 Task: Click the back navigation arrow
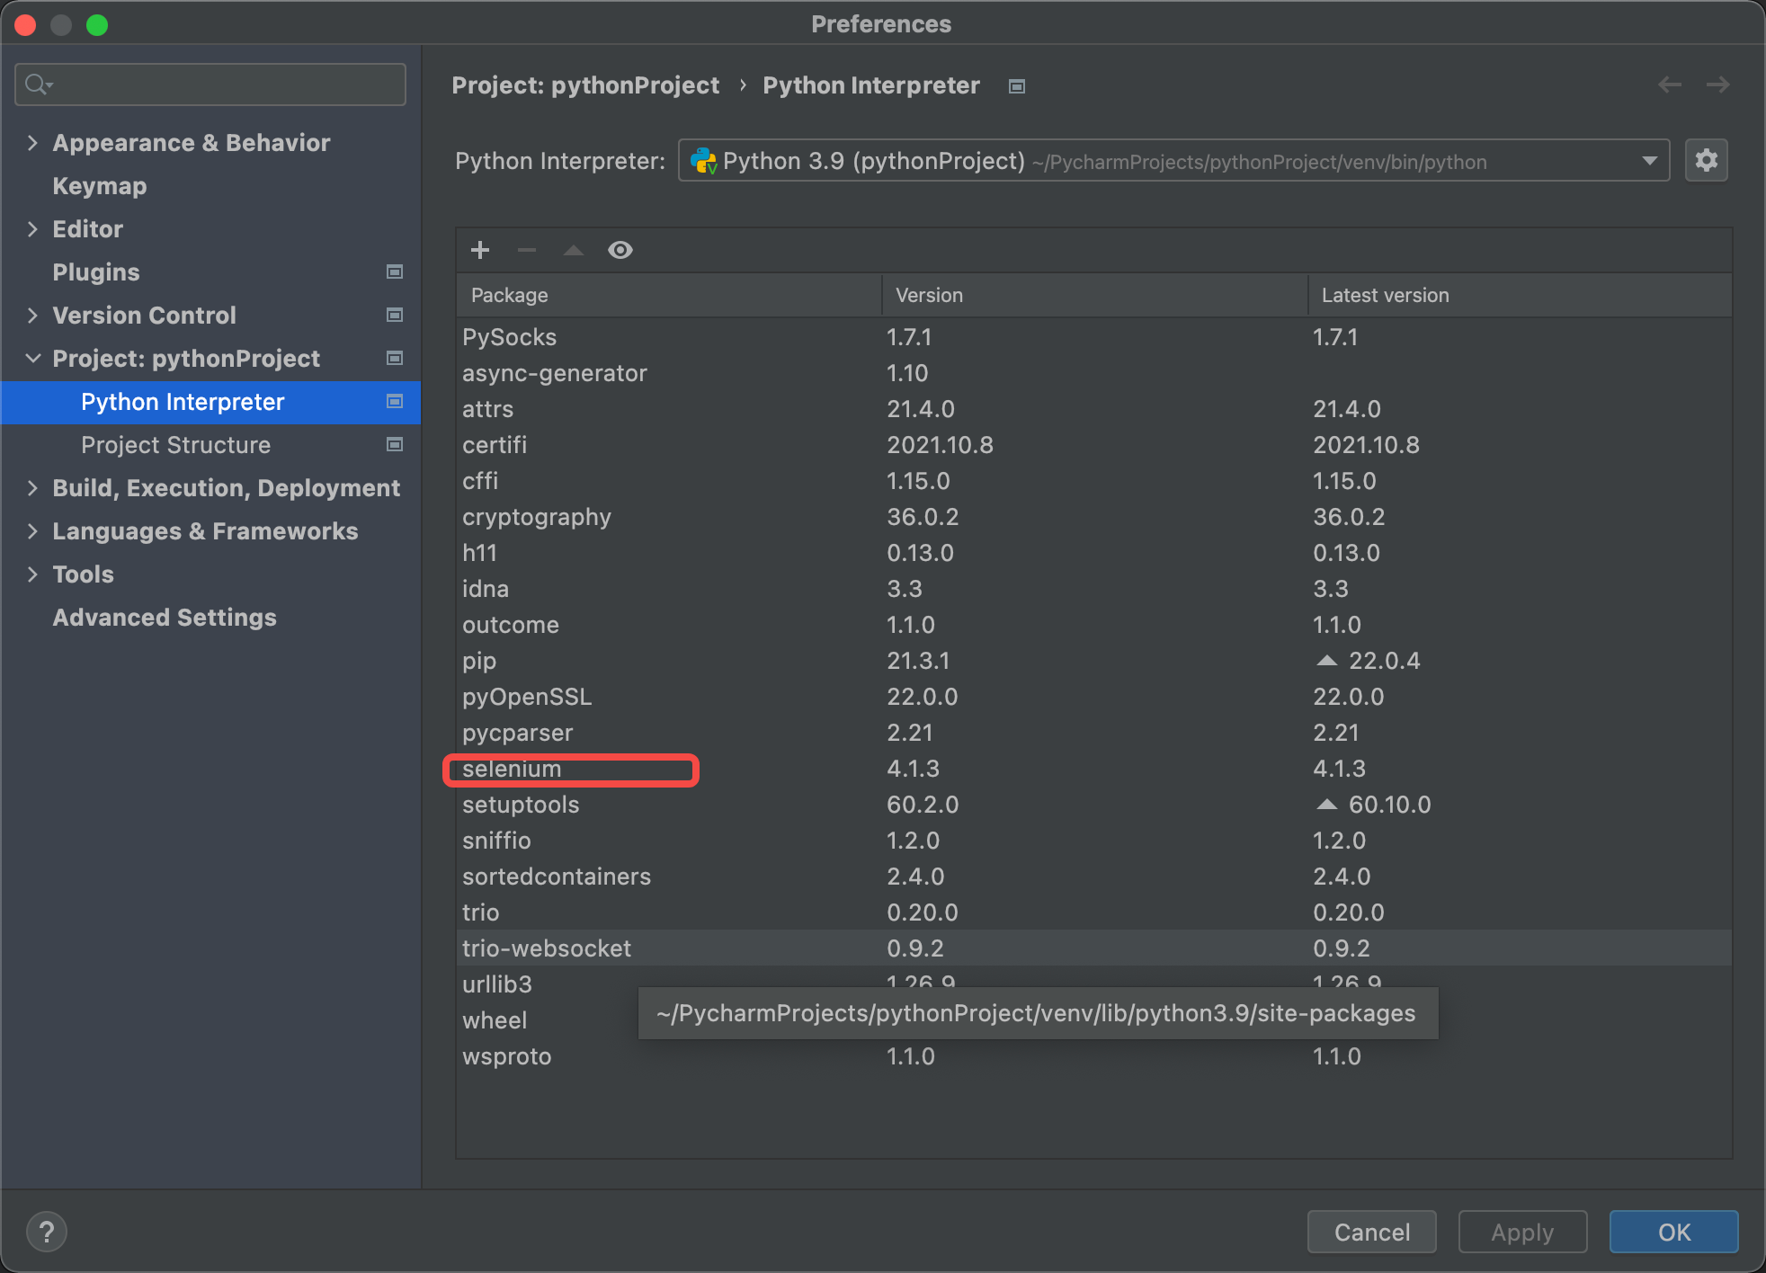(1670, 85)
